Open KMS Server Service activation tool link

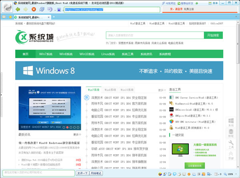point(196,97)
